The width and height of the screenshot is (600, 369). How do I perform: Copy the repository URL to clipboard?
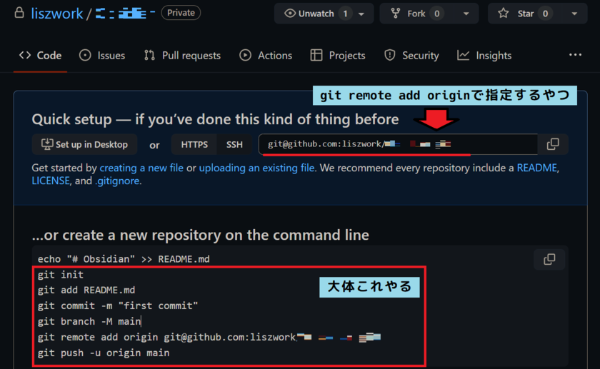[x=553, y=144]
